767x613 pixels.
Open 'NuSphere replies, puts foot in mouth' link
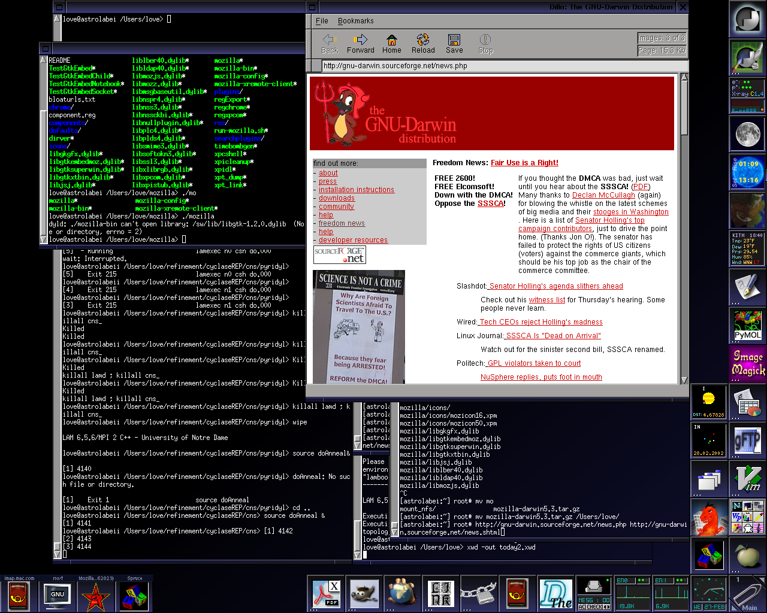541,377
